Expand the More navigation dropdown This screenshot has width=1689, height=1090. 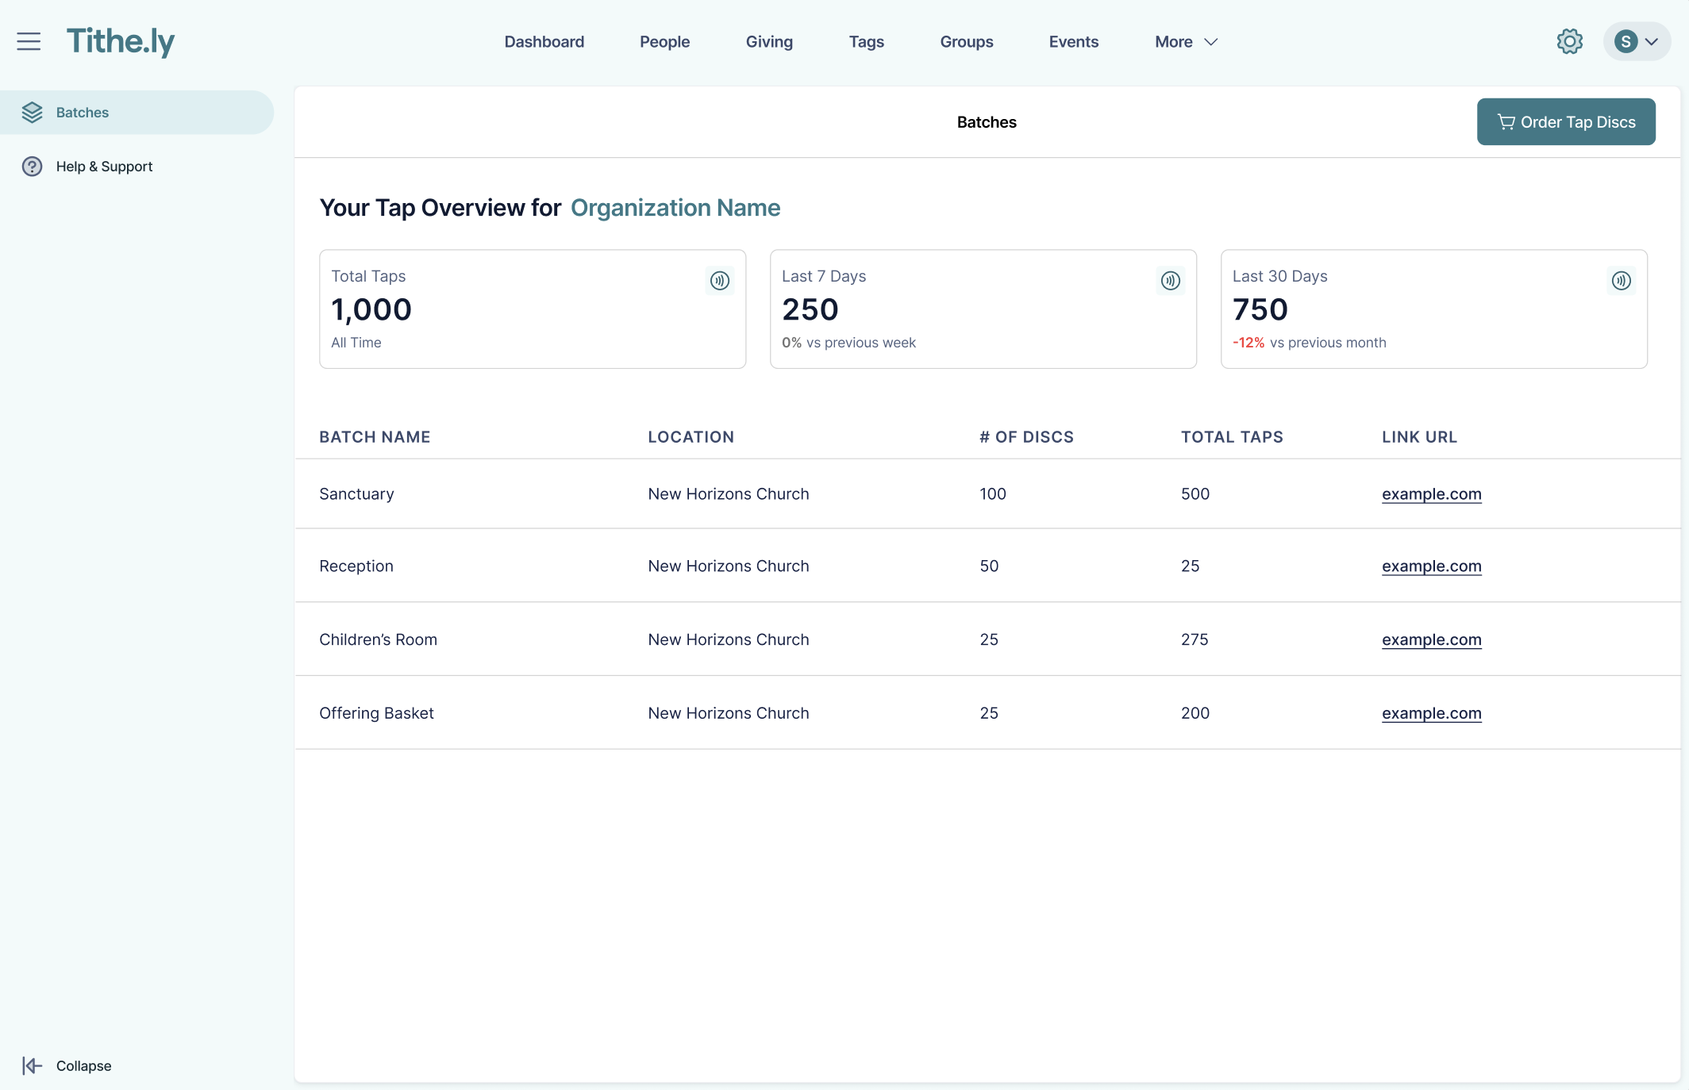coord(1186,41)
